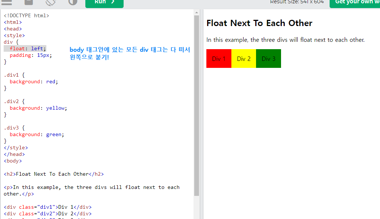Click the Result Size label
Screen dimensions: 380x219
(x=297, y=2)
